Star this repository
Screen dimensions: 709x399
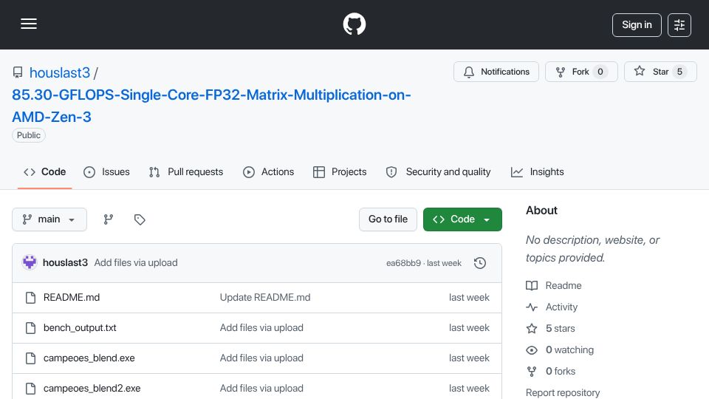(x=660, y=72)
